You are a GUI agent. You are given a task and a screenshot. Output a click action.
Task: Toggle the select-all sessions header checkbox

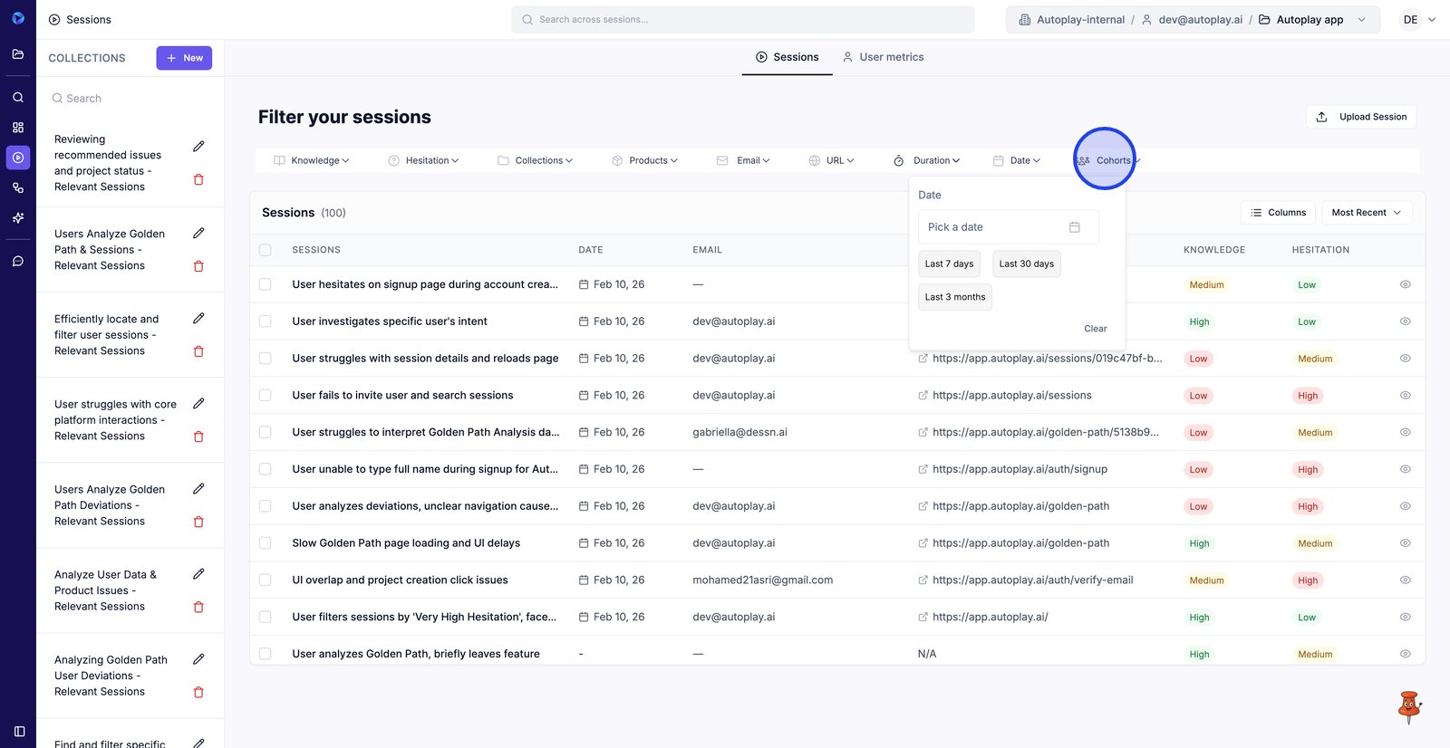pyautogui.click(x=266, y=250)
